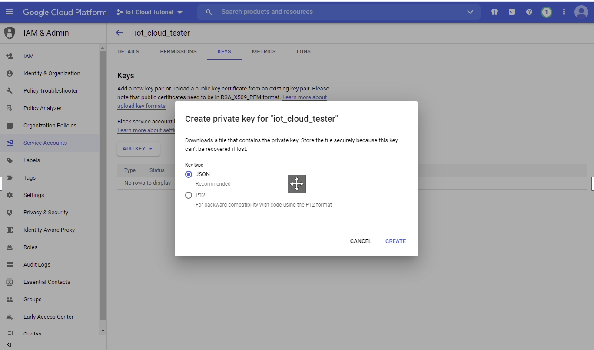Viewport: 594px width, 350px height.
Task: Click the Identity-Aware Proxy icon
Action: tap(10, 230)
